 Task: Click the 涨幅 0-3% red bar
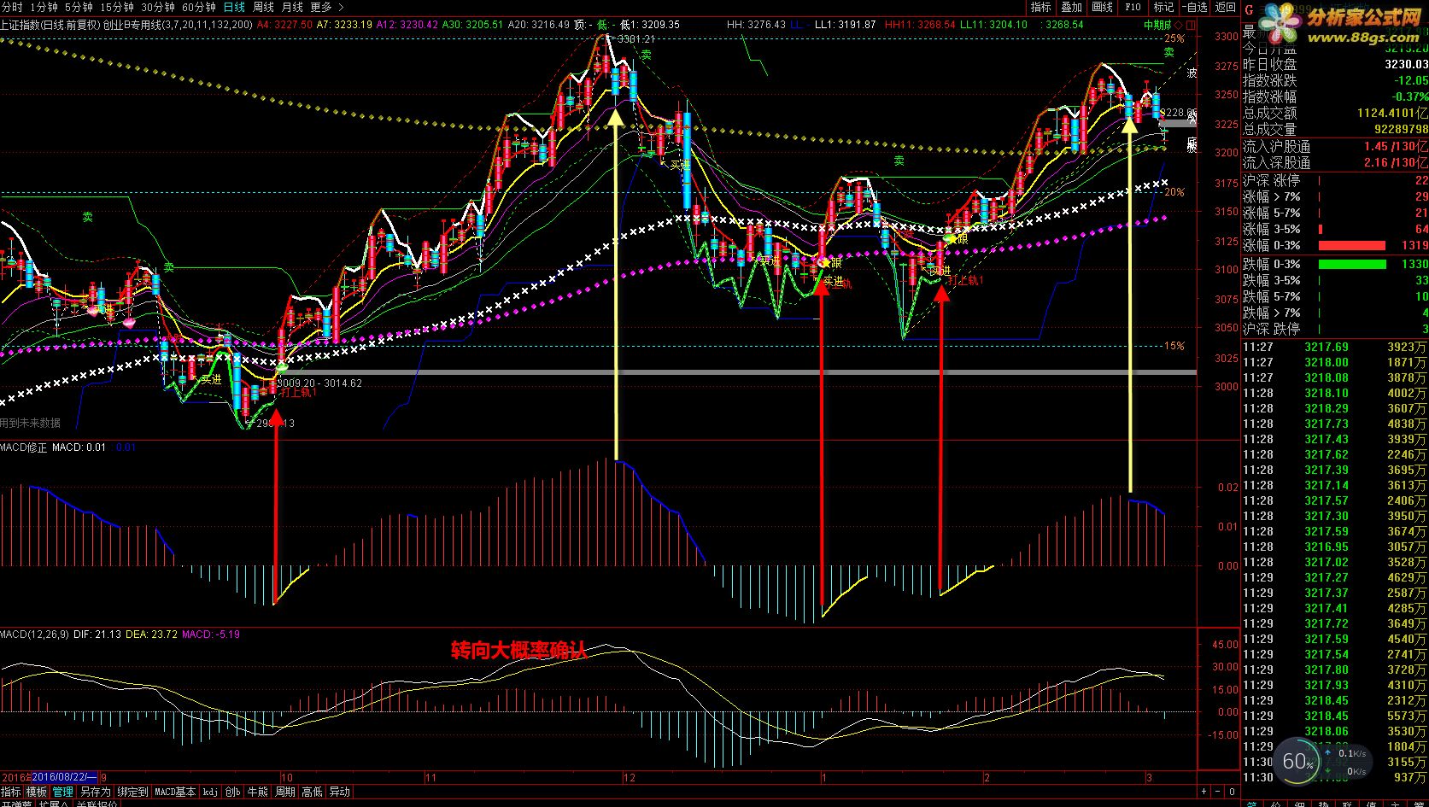tap(1351, 246)
